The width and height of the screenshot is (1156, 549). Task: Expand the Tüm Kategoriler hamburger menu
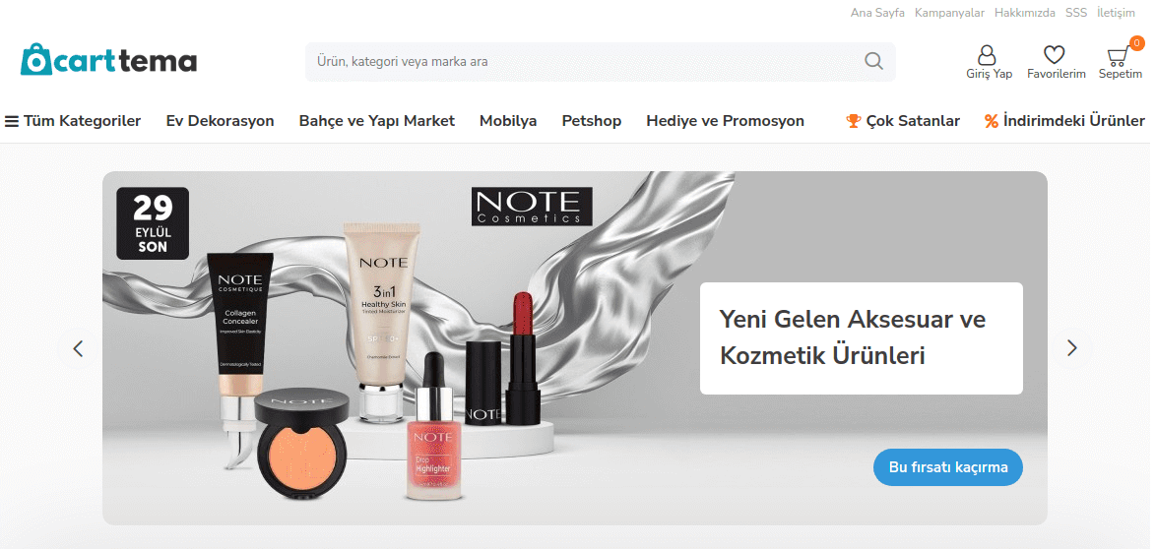coord(72,121)
